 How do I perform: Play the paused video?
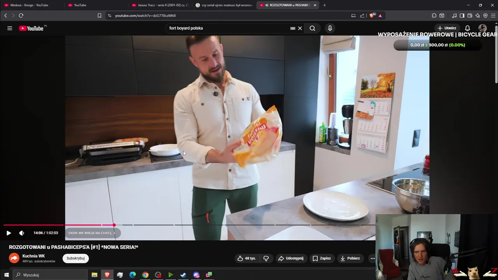[9, 233]
